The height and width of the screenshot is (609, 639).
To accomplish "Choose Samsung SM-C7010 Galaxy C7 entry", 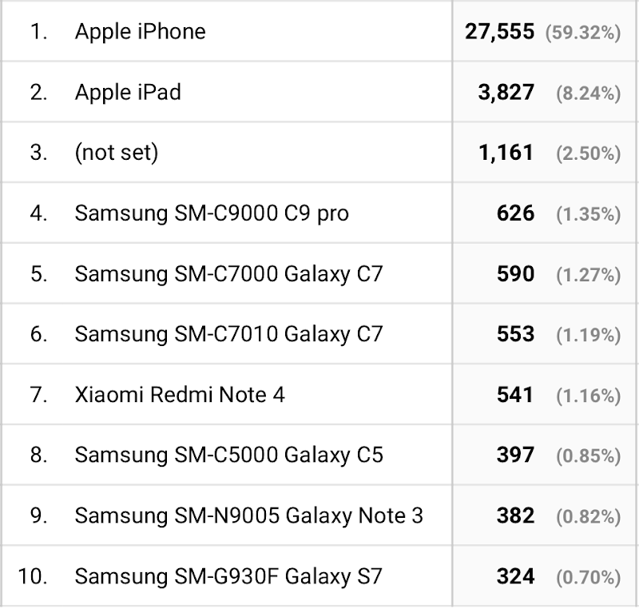I will pyautogui.click(x=229, y=334).
